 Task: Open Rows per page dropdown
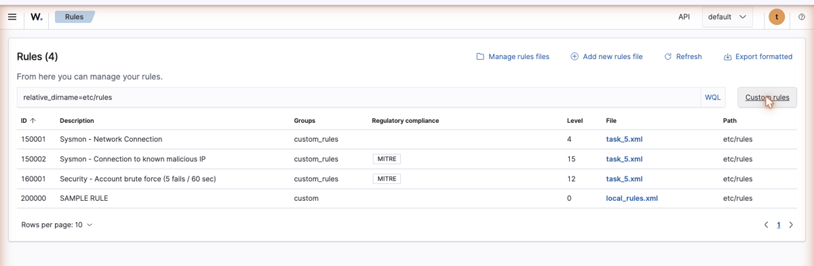pos(57,225)
